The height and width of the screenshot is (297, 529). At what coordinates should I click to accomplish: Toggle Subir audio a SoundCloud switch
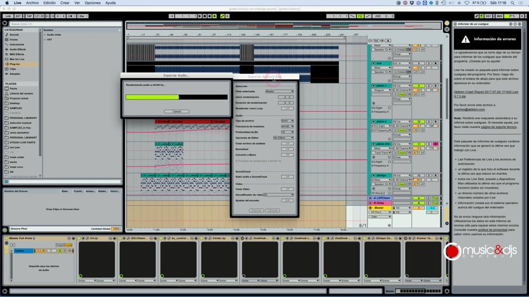pyautogui.click(x=287, y=177)
